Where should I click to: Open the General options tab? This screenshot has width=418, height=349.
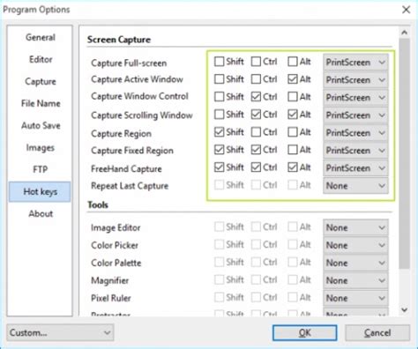41,37
